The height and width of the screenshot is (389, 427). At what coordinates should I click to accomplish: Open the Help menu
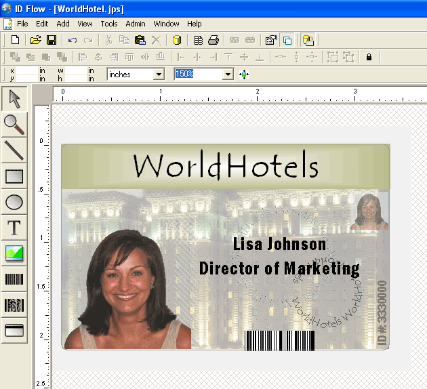194,24
